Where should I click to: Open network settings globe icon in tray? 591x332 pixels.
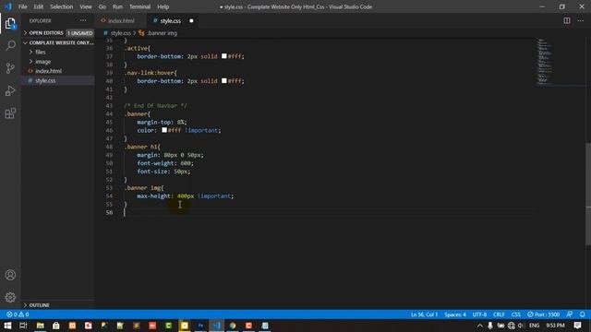[511, 326]
